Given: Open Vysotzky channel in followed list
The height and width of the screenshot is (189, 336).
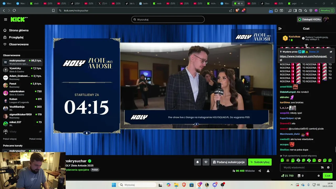Looking at the screenshot, I should click(x=22, y=70).
